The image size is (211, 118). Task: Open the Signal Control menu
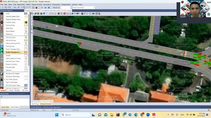[37, 5]
